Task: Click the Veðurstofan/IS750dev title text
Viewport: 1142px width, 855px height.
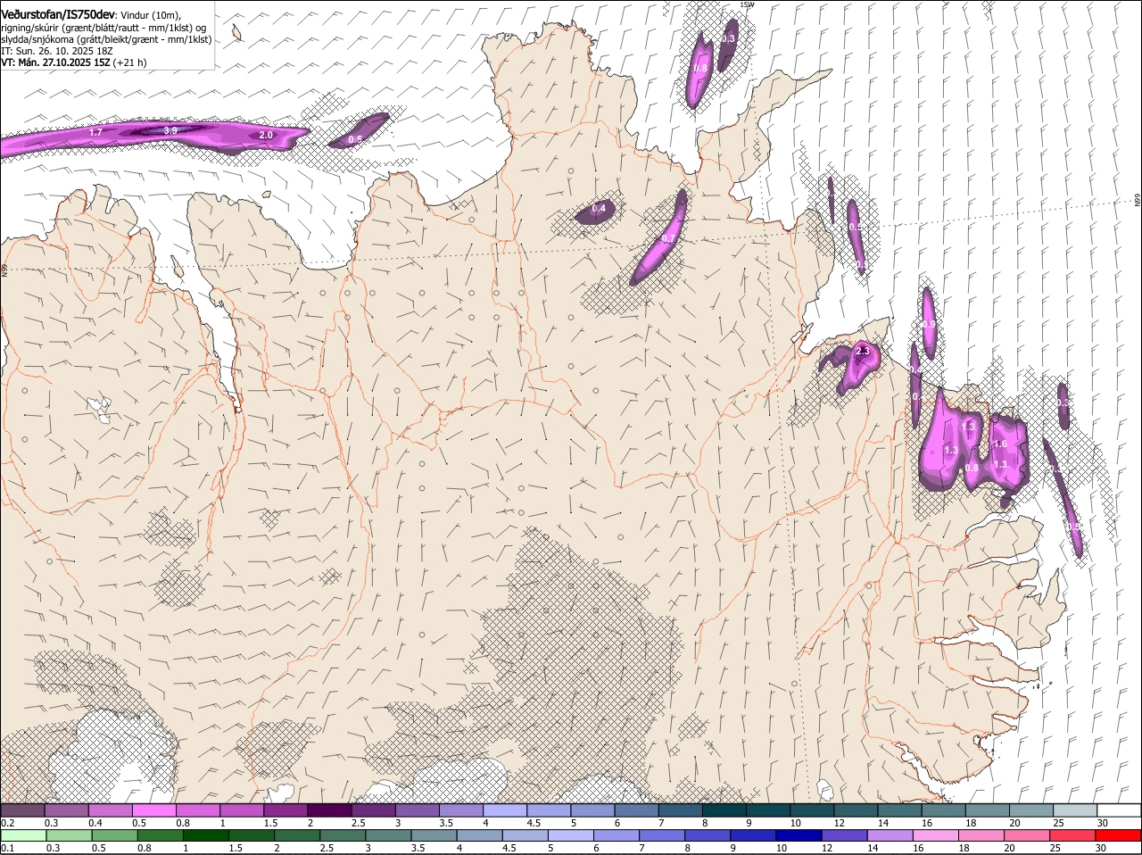Action: pos(58,13)
